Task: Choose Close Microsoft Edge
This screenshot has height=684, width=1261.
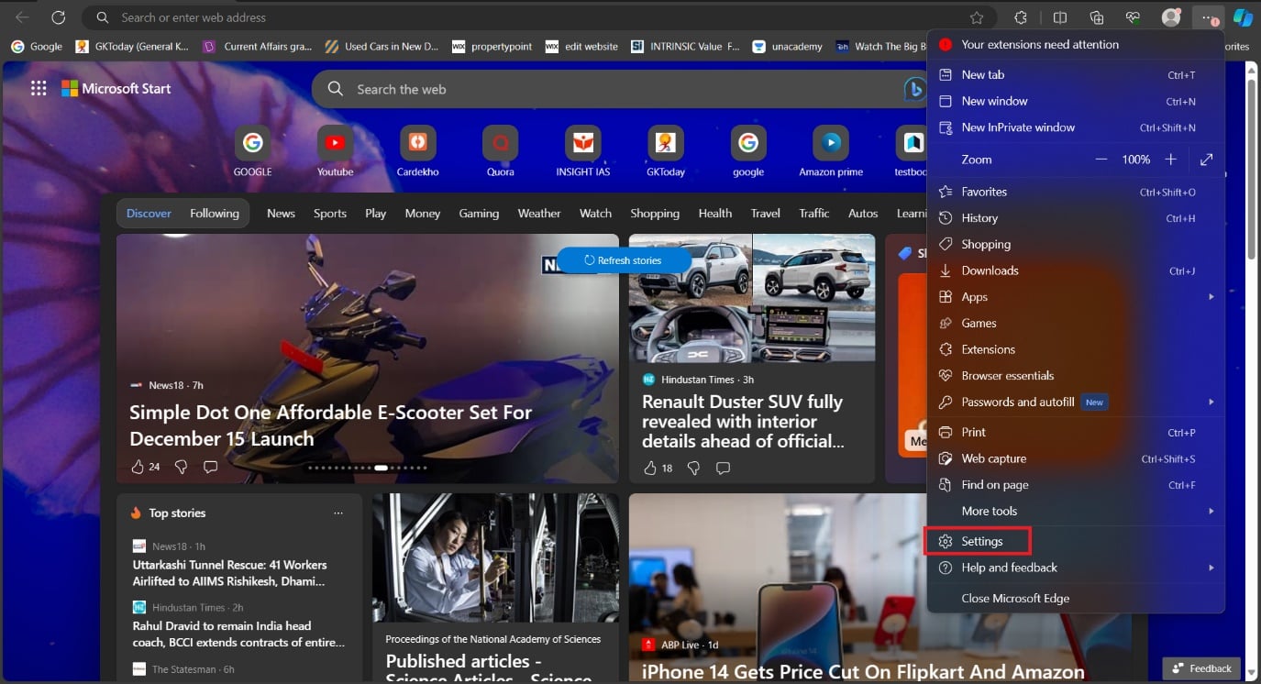Action: pos(1076,598)
